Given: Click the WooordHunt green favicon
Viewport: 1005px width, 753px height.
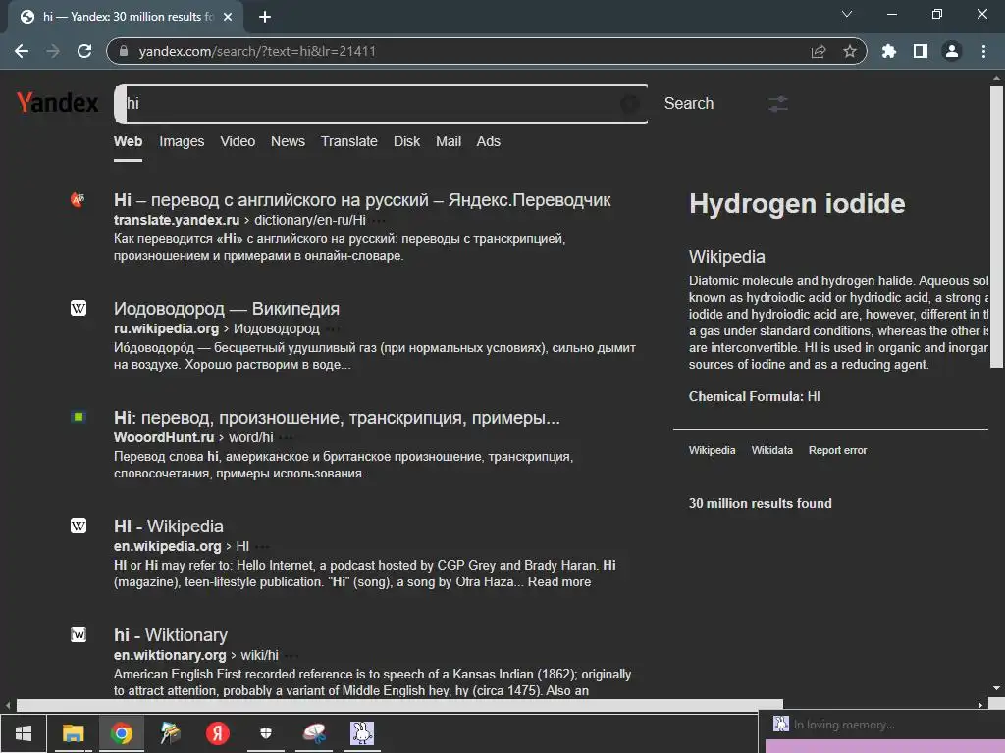Looking at the screenshot, I should [x=79, y=418].
